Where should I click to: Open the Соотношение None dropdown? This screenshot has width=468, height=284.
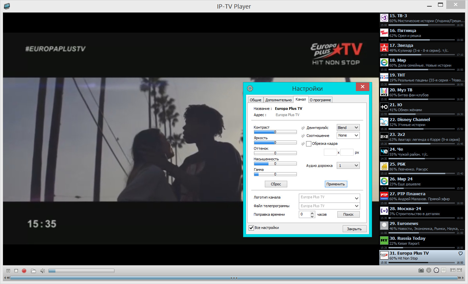tap(348, 135)
